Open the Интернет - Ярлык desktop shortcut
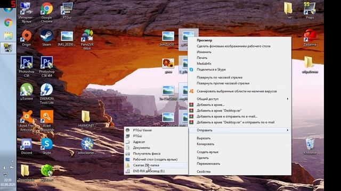 pyautogui.click(x=27, y=13)
